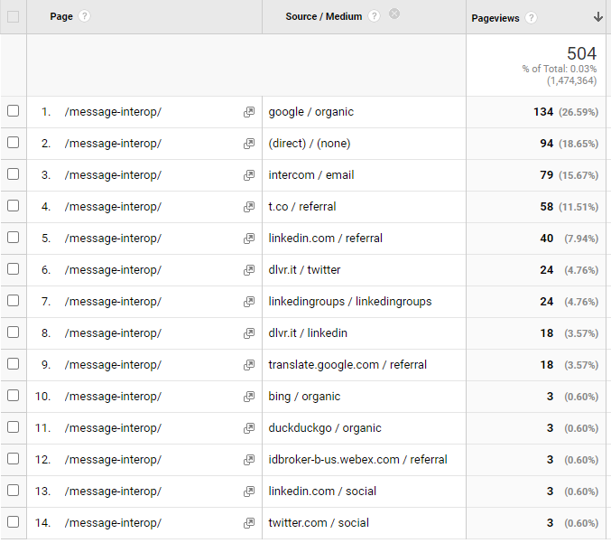Open /message-interop/ link in row 2

[x=113, y=144]
